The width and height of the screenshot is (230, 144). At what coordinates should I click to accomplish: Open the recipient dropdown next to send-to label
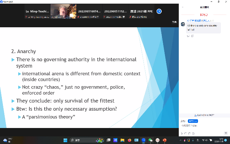pos(193,121)
